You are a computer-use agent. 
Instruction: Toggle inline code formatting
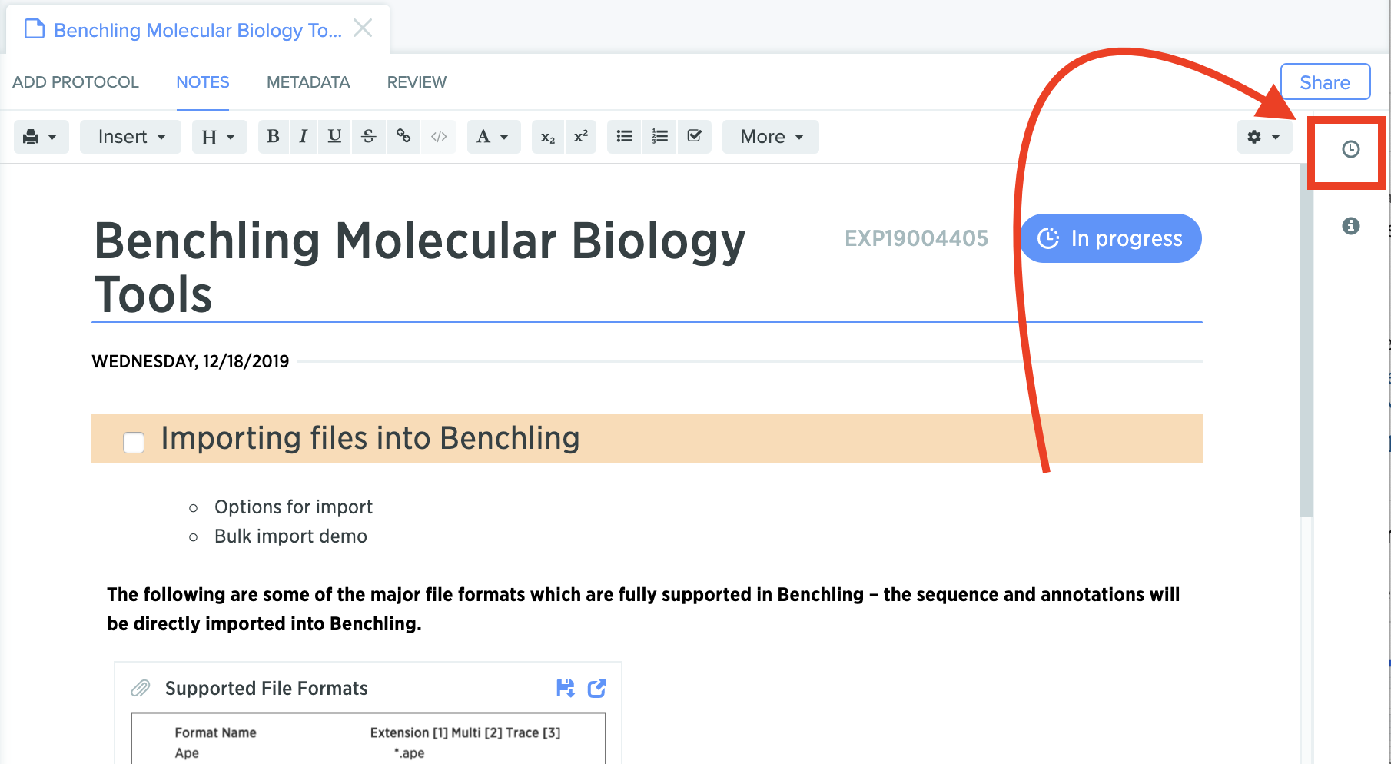tap(439, 137)
